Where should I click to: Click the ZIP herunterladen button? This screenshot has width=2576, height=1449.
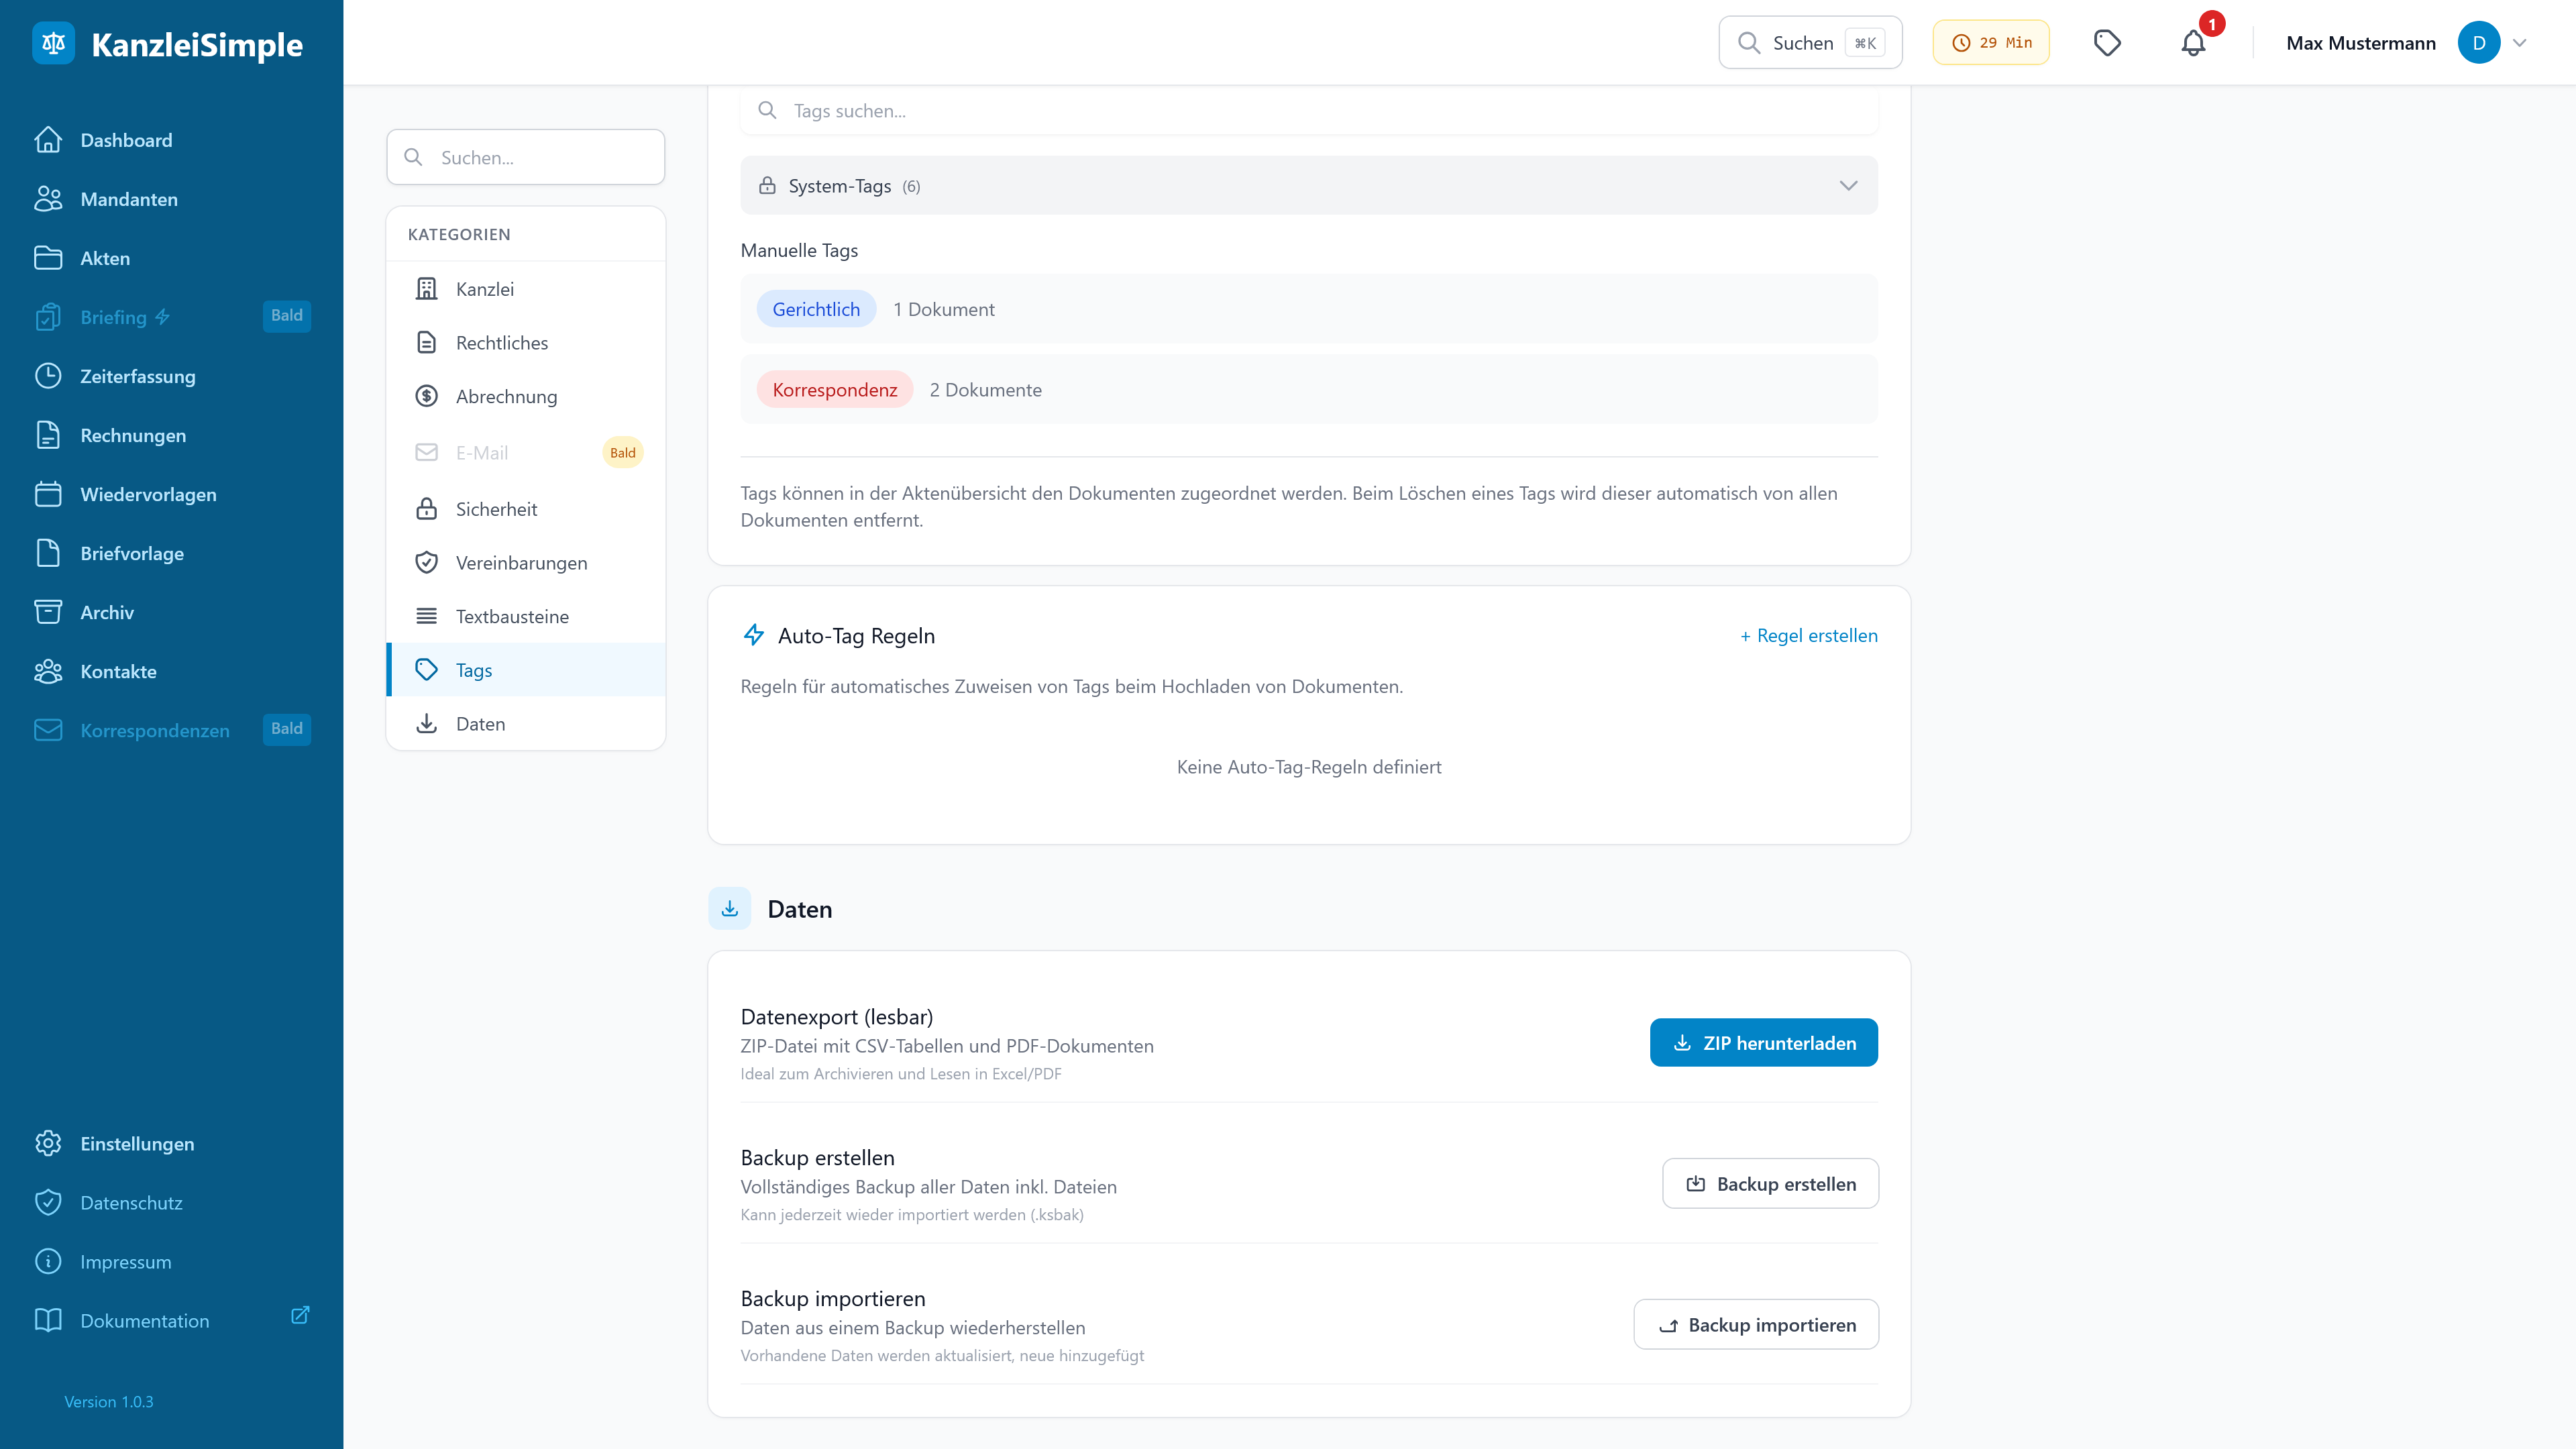pyautogui.click(x=1763, y=1042)
